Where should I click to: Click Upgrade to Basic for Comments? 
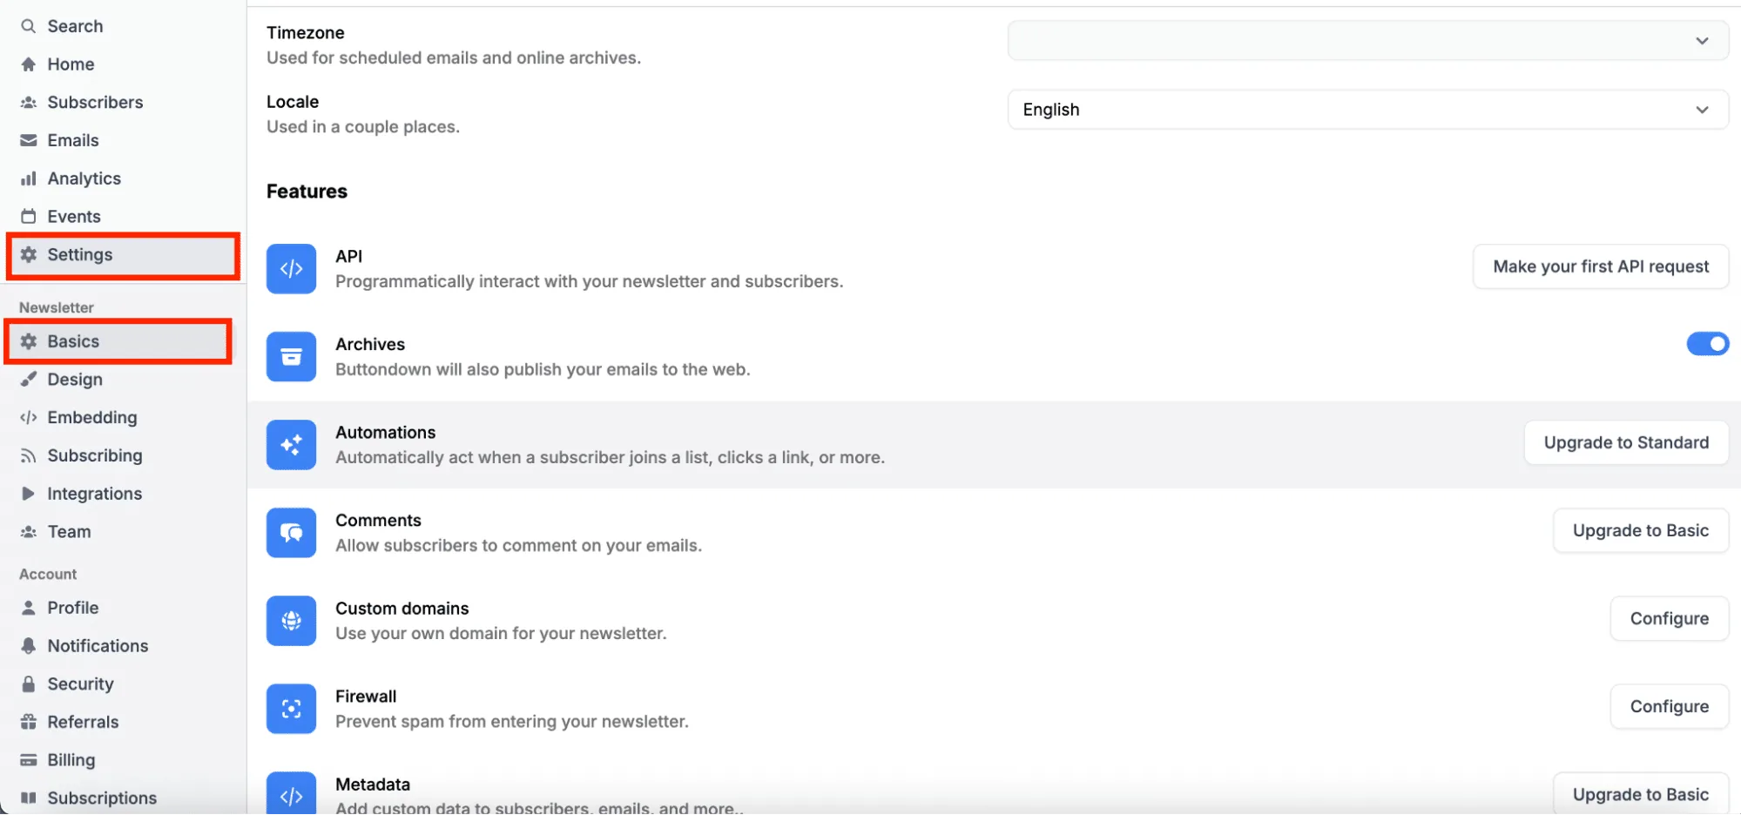point(1640,530)
